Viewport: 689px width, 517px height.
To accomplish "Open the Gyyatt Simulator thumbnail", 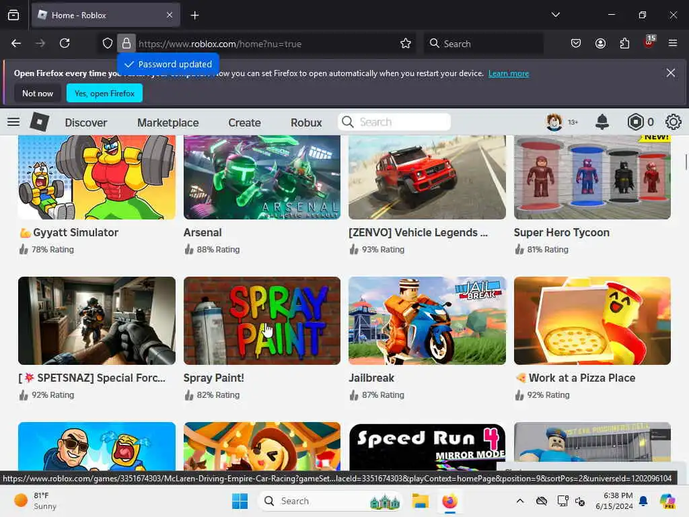I will tap(97, 177).
